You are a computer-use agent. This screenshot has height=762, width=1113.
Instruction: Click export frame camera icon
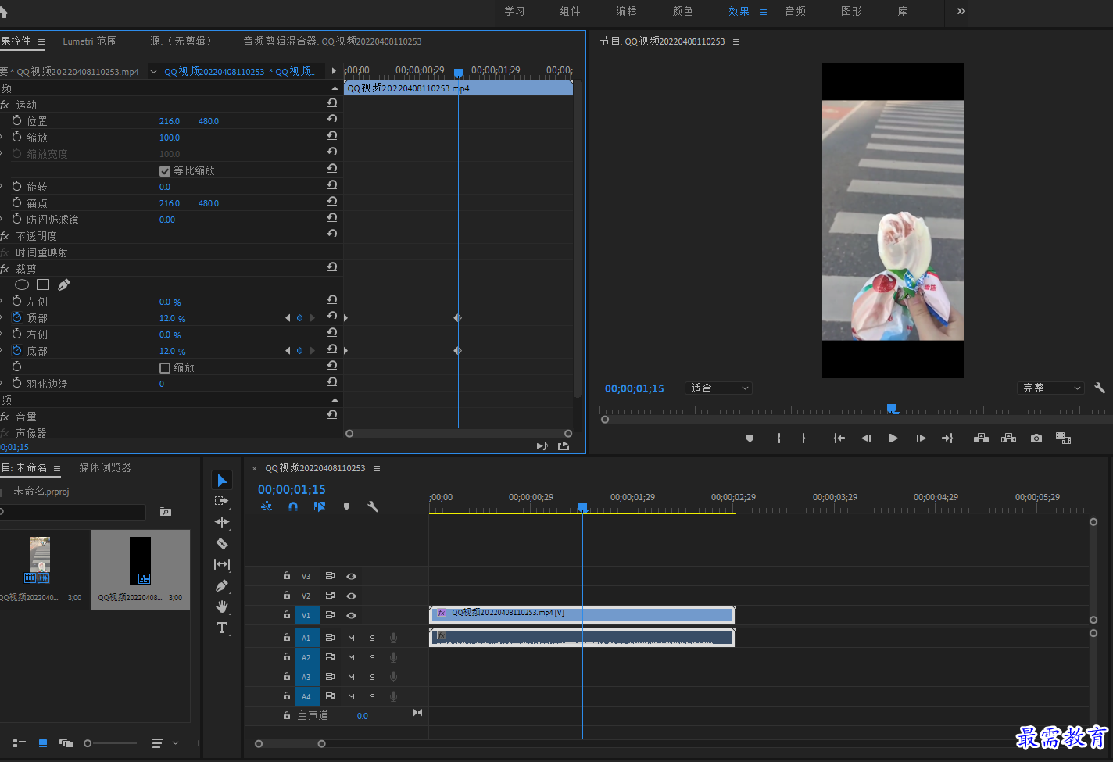pos(1036,438)
